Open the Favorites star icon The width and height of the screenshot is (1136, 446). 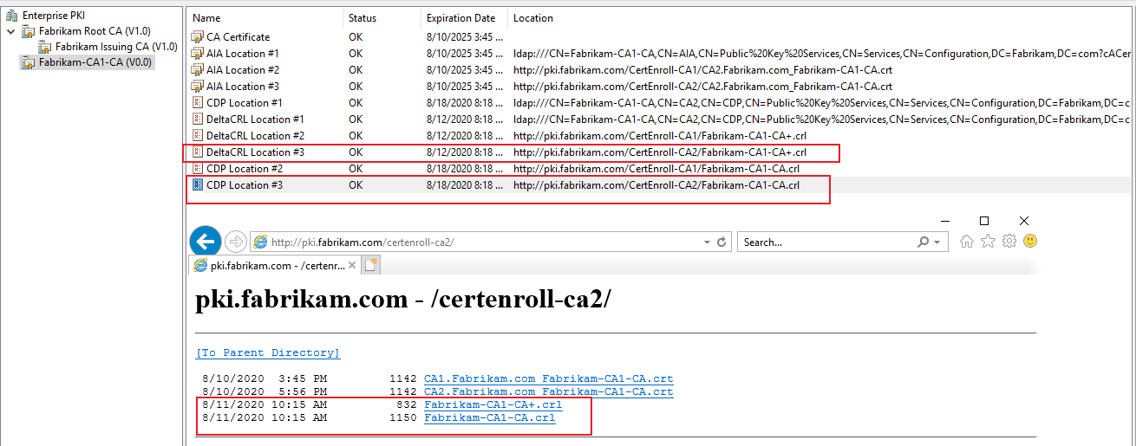pos(988,242)
